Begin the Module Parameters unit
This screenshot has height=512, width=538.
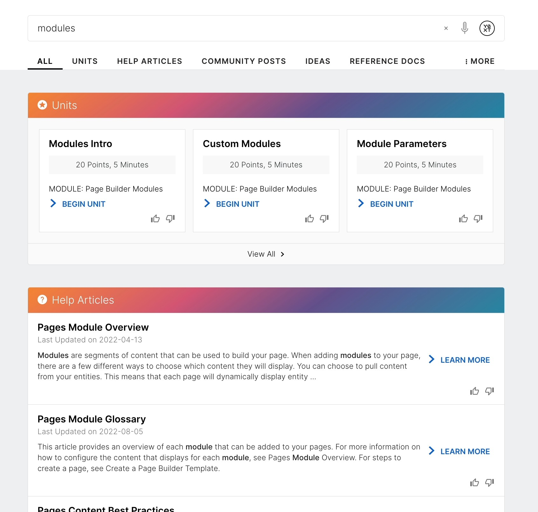coord(385,204)
